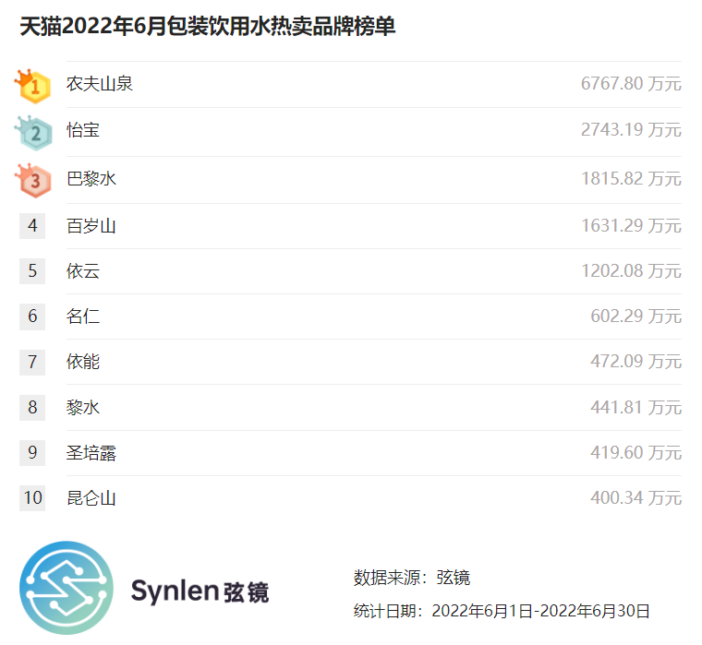Click the rank 10 number badge
702x645 pixels.
click(x=32, y=498)
